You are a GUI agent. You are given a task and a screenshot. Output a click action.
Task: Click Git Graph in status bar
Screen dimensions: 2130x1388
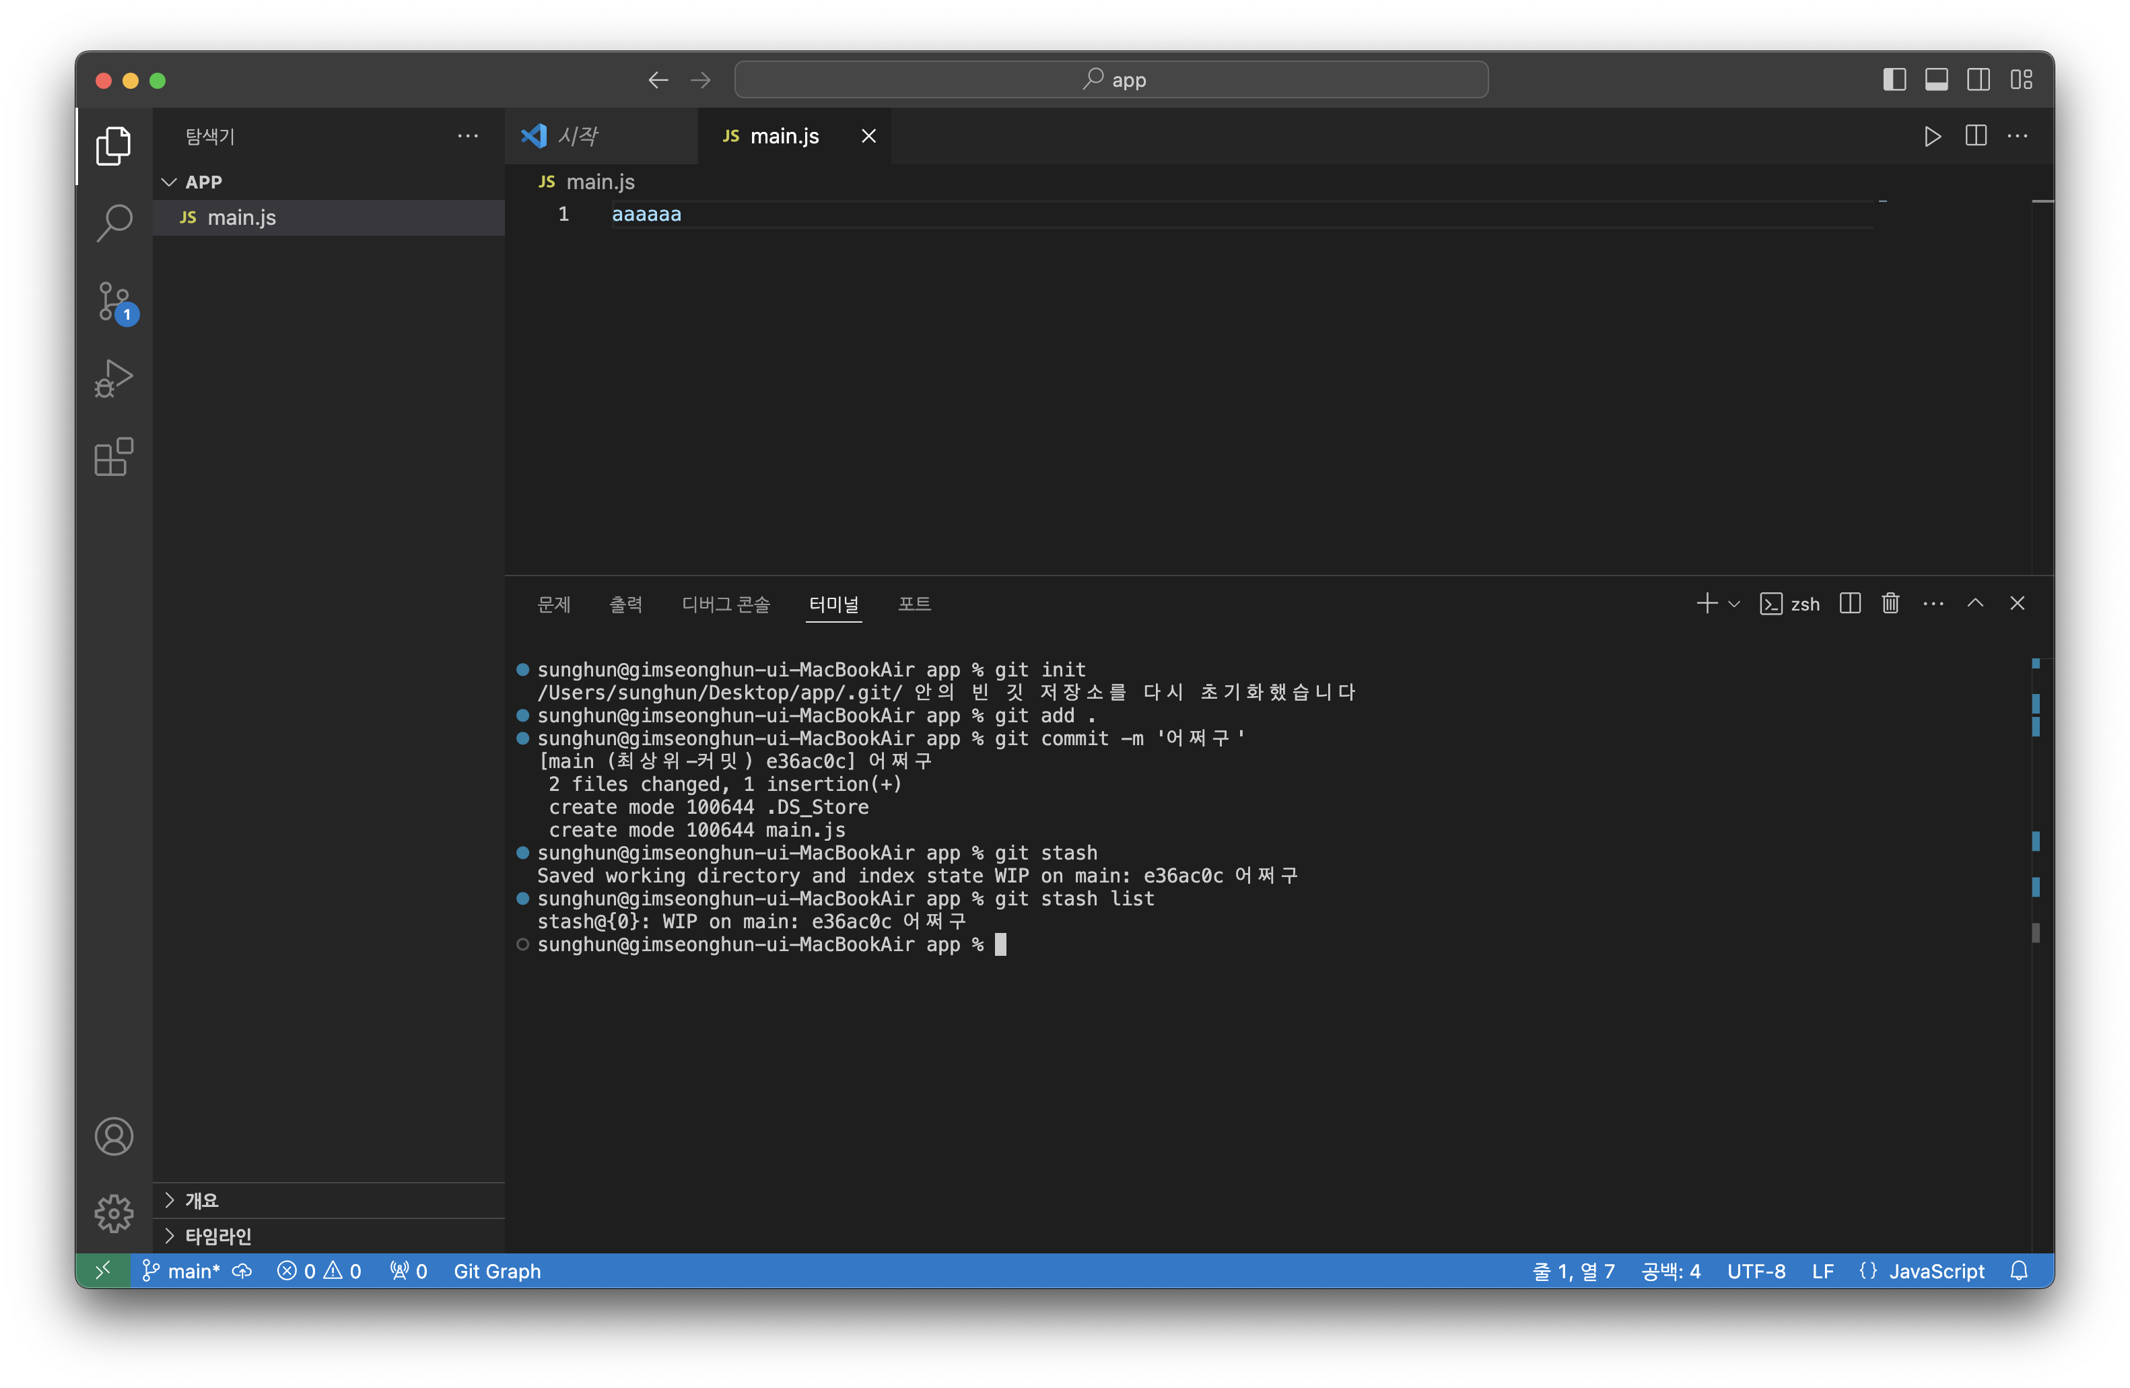[x=497, y=1271]
